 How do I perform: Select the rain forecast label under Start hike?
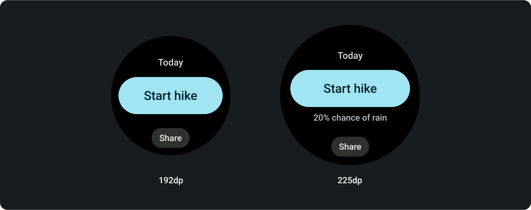point(350,118)
